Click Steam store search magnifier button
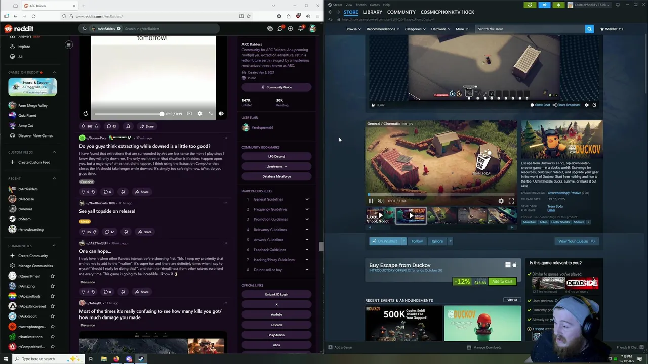 click(589, 29)
